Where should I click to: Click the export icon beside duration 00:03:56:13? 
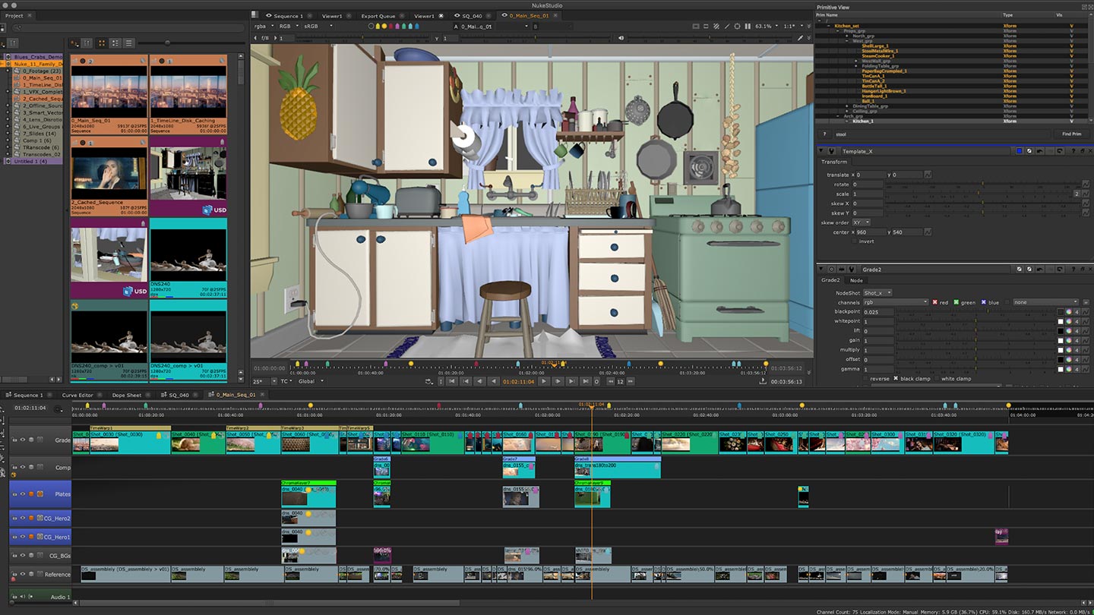click(x=763, y=381)
